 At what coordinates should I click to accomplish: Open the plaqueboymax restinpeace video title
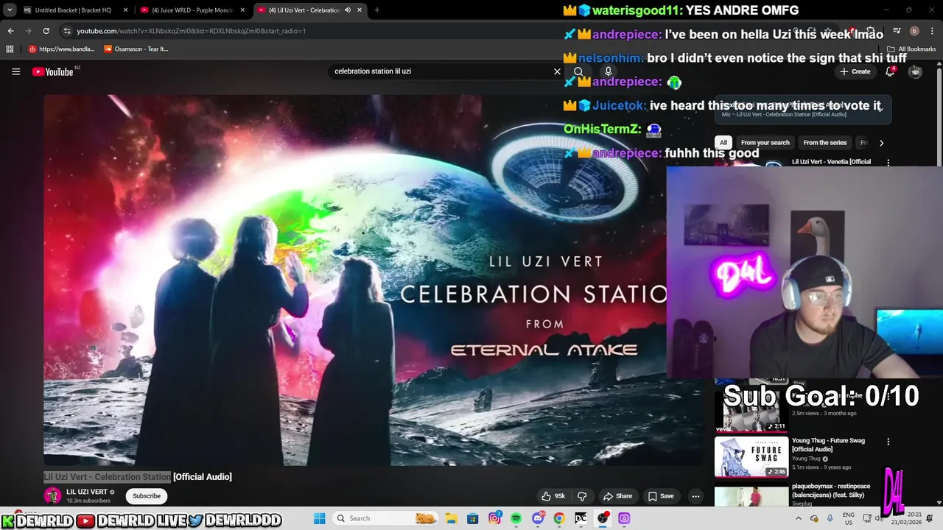(831, 490)
